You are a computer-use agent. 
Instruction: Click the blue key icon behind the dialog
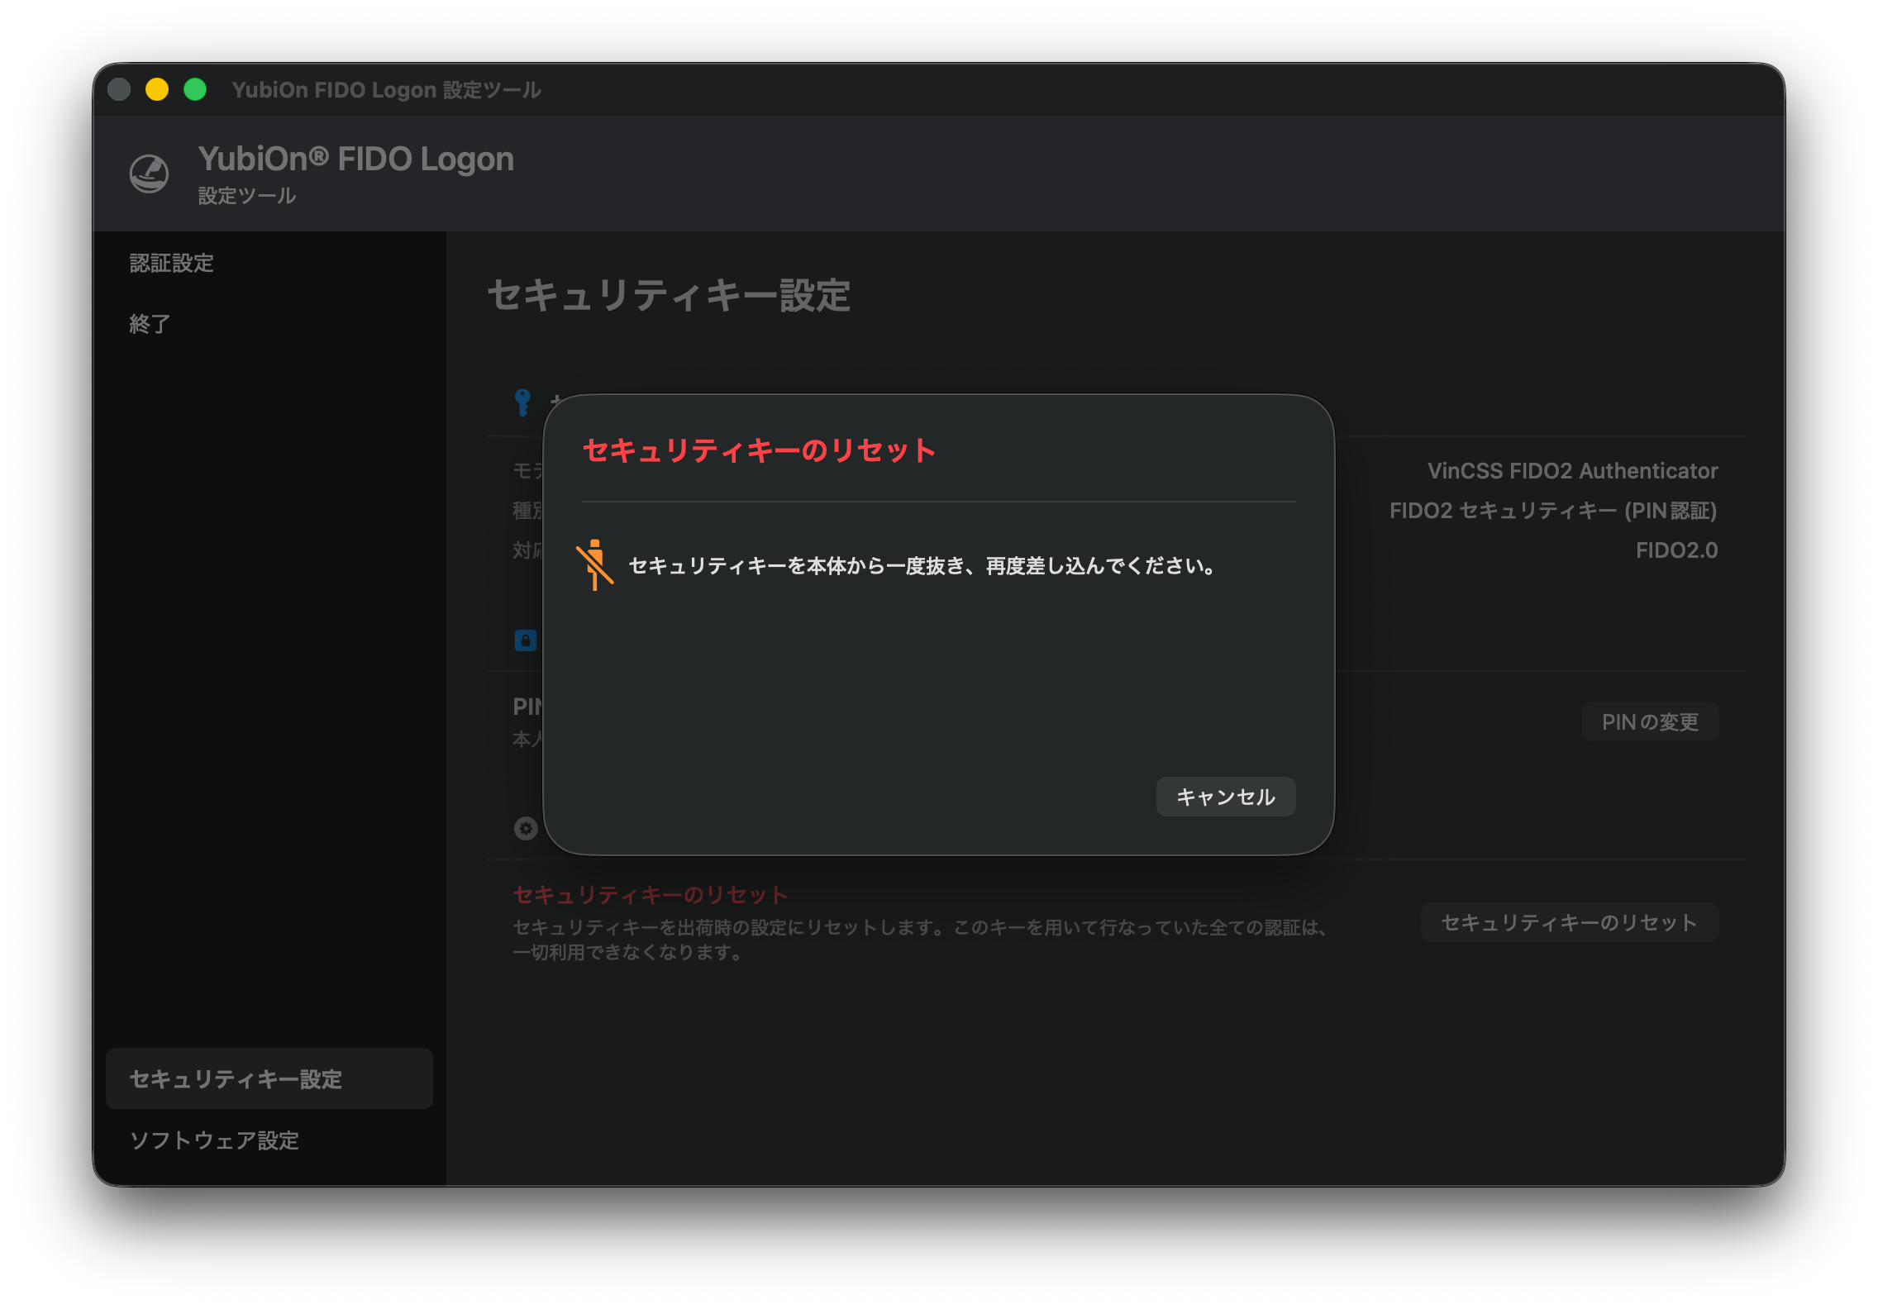point(522,402)
